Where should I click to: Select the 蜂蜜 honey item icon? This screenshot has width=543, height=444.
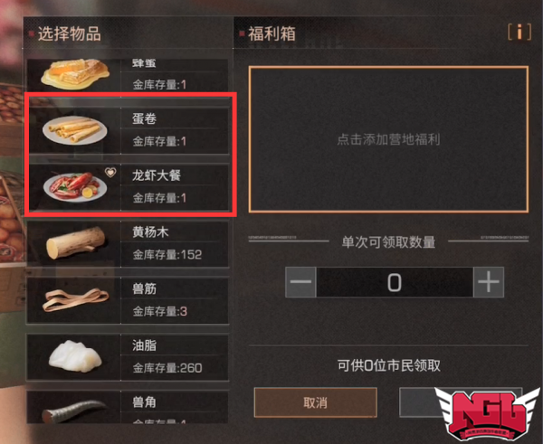pos(75,74)
